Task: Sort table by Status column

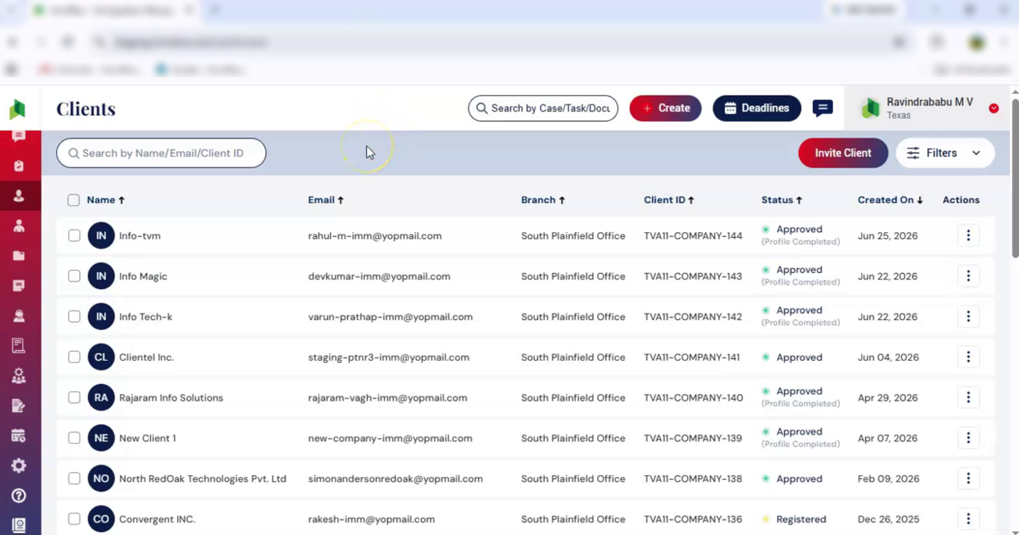Action: tap(782, 200)
